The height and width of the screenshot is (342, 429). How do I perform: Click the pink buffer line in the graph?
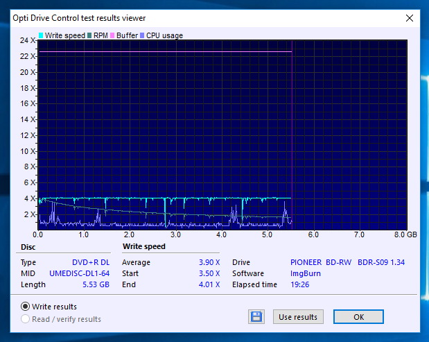(166, 51)
